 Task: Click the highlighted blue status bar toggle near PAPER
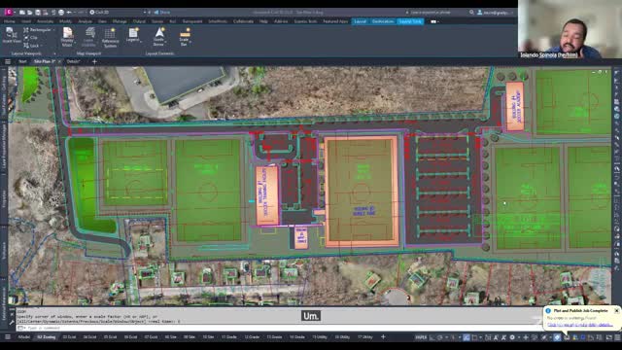(x=466, y=337)
